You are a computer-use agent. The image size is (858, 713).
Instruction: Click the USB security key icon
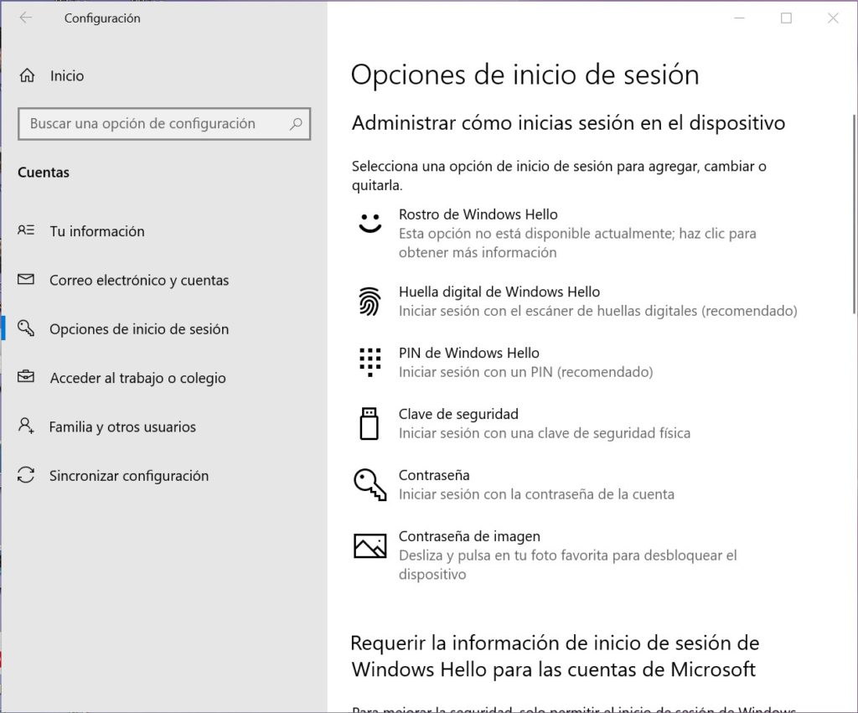click(x=370, y=423)
